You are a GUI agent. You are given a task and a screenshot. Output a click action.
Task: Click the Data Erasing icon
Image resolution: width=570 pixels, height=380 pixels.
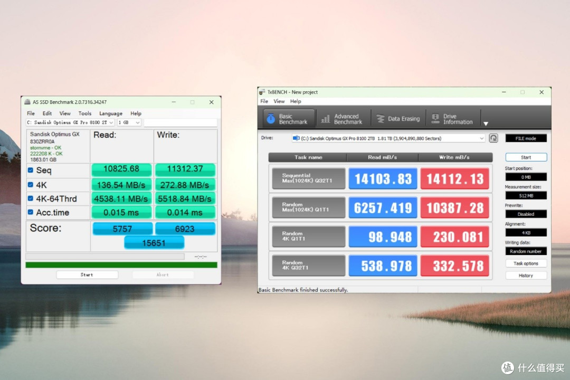381,119
